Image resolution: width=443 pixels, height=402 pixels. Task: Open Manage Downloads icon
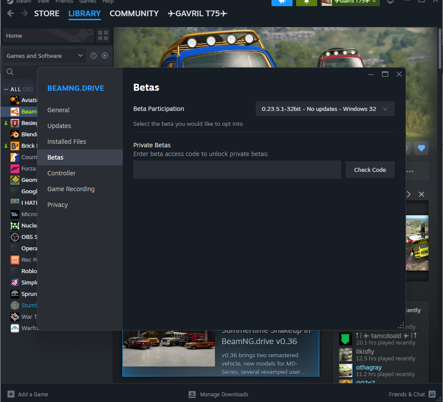pos(192,394)
